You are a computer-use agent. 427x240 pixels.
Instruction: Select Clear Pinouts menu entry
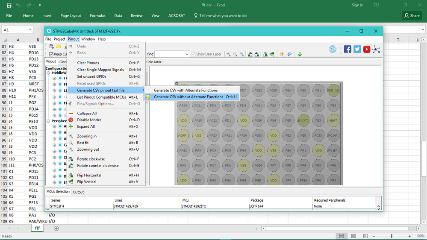106,63
